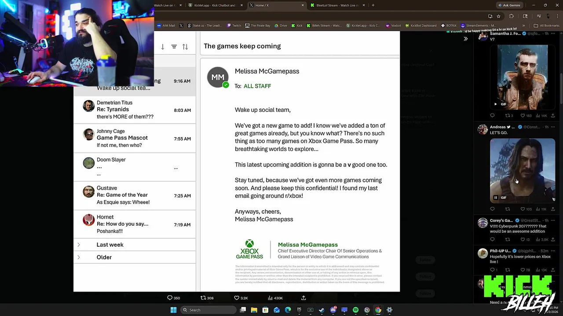Viewport: 563px width, 316px height.
Task: Open the All Bookmarks folder
Action: [547, 25]
